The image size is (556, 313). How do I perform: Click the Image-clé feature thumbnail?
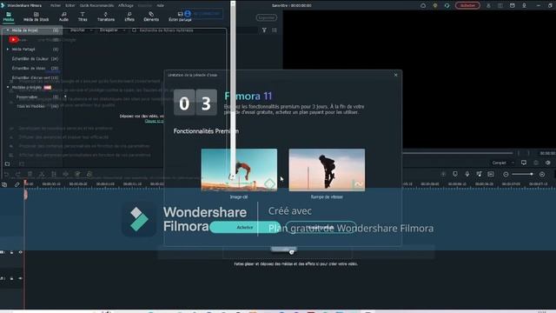(239, 170)
